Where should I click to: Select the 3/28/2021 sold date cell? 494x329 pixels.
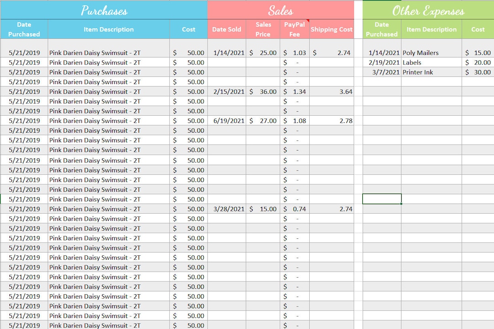227,209
